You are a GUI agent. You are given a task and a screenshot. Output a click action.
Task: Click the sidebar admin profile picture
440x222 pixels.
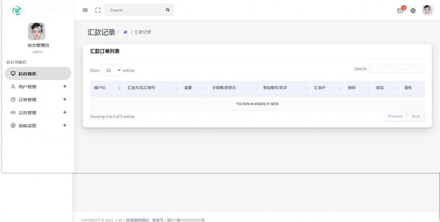37,31
